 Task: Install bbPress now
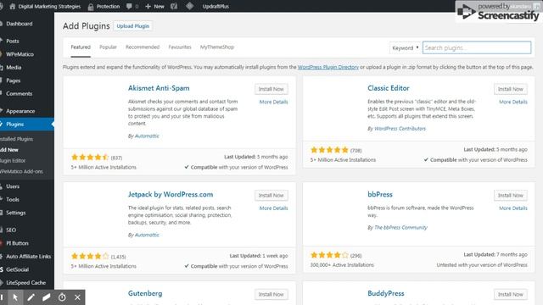coord(511,196)
